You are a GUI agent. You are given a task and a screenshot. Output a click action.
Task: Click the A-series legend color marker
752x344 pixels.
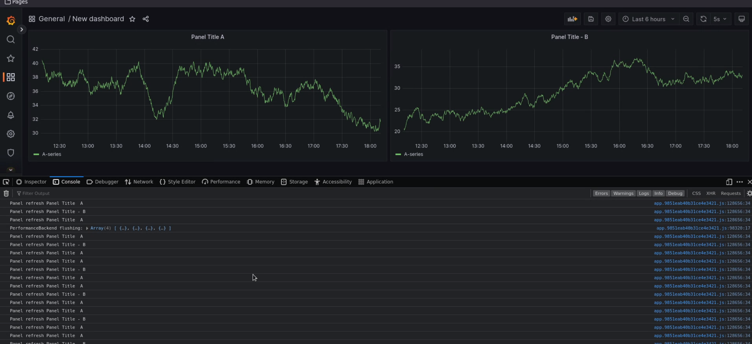pyautogui.click(x=36, y=154)
